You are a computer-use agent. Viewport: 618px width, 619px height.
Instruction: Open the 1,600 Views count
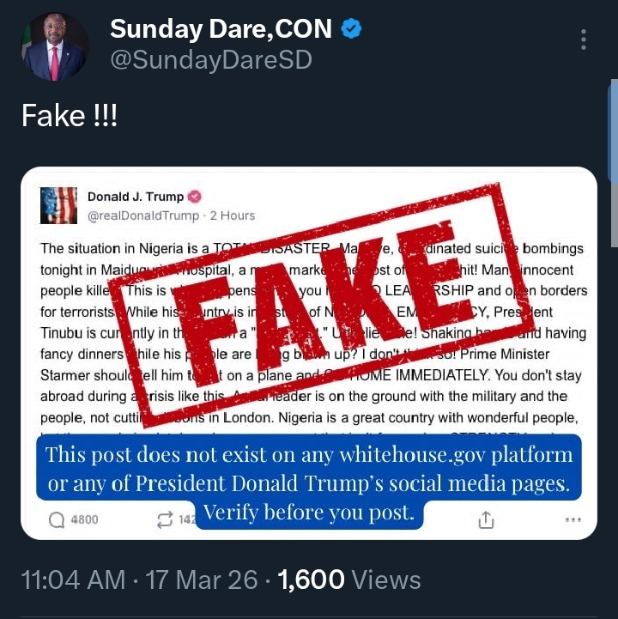(x=350, y=580)
